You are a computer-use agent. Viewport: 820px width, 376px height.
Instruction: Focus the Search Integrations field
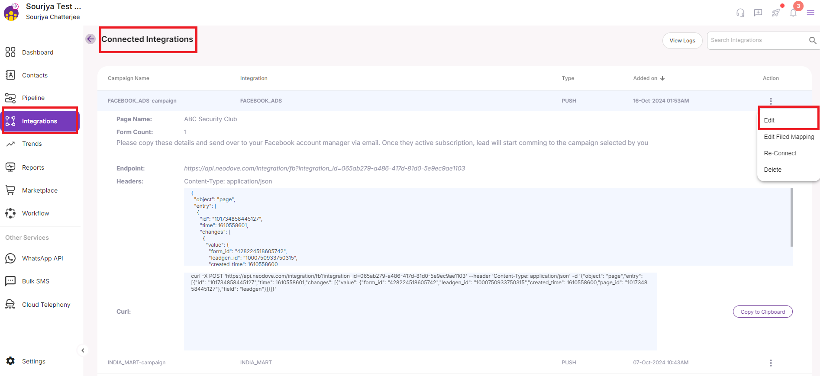click(x=756, y=40)
